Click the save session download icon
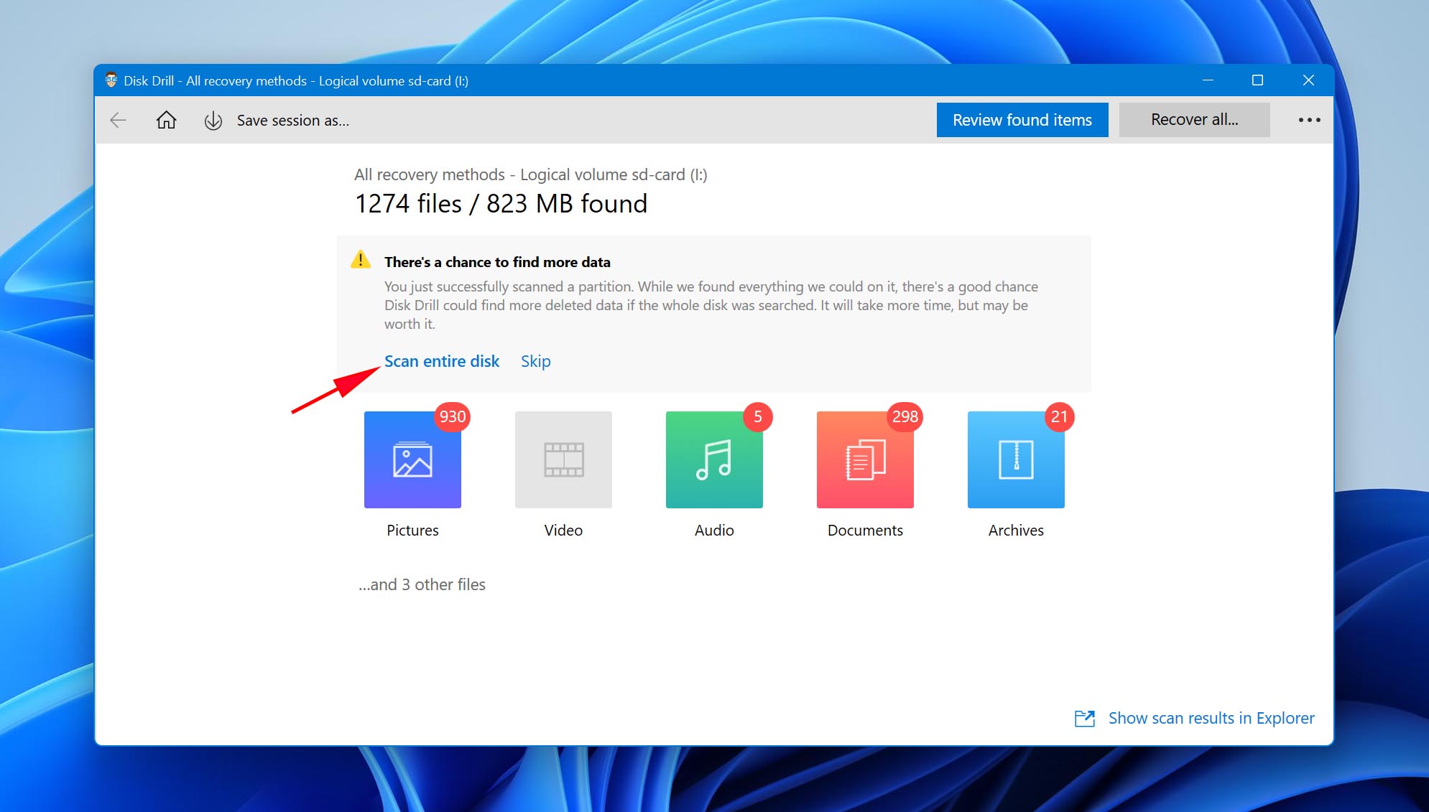Screen dimensions: 1429x812 [x=213, y=121]
